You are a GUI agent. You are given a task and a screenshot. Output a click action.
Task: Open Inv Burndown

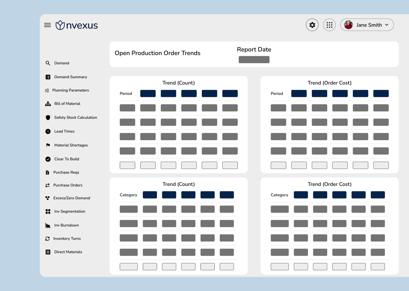click(x=66, y=225)
